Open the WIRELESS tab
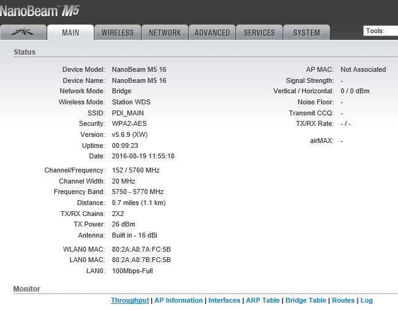 118,33
